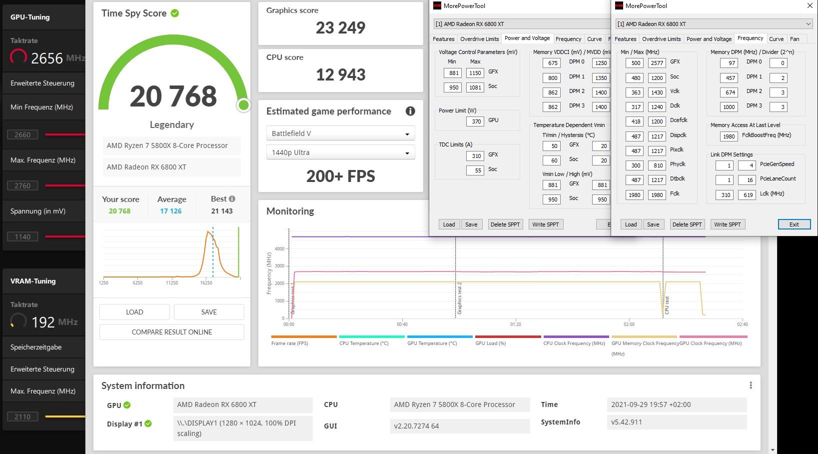Click the MorePowerTool app icon in right window title
The height and width of the screenshot is (454, 818).
619,5
